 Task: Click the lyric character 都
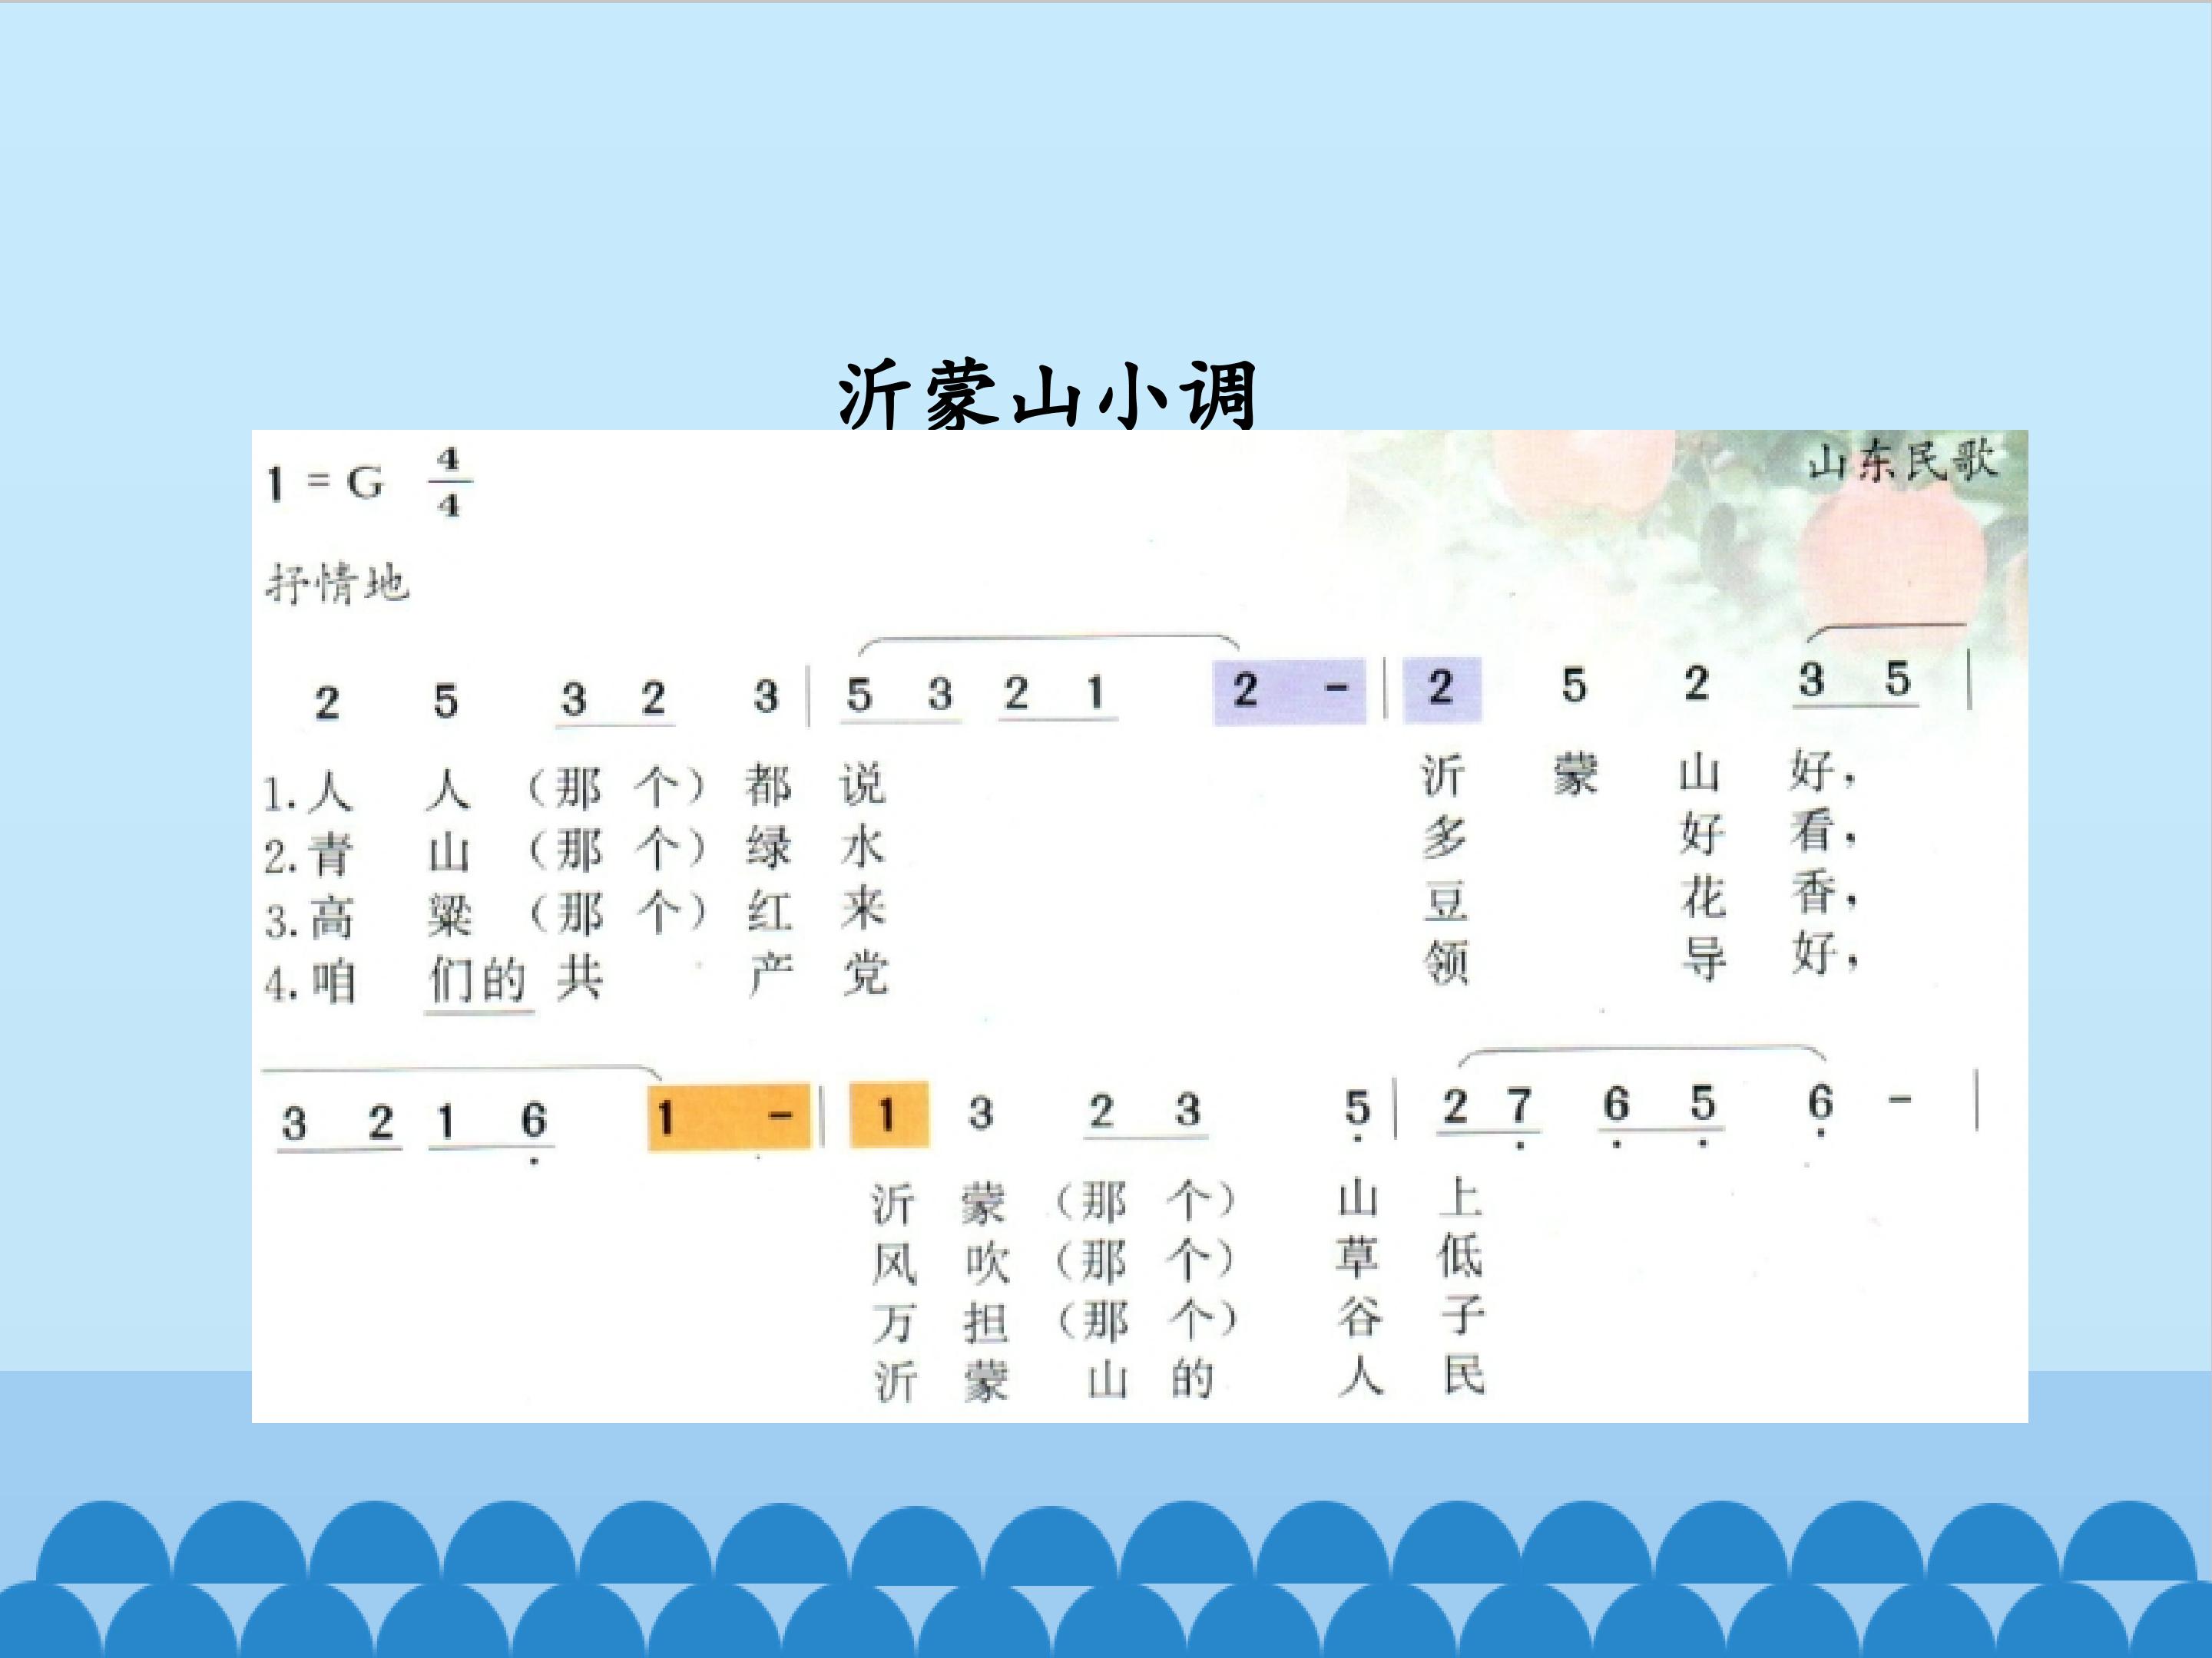click(x=768, y=785)
